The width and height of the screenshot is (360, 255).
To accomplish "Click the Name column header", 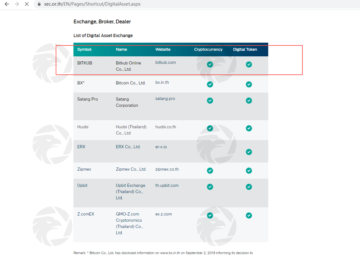I will (121, 50).
